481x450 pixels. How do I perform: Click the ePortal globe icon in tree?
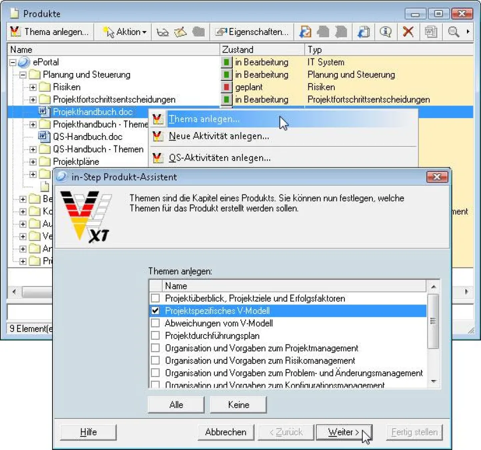[x=24, y=62]
